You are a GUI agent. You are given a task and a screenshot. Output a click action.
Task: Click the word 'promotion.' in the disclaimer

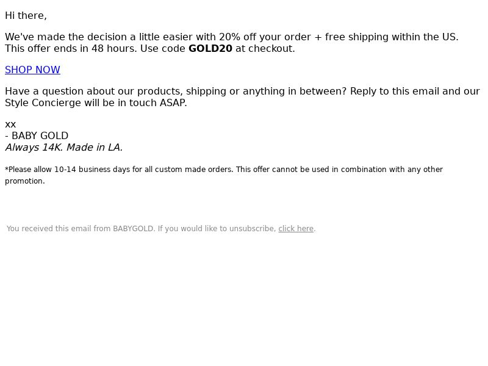point(25,181)
